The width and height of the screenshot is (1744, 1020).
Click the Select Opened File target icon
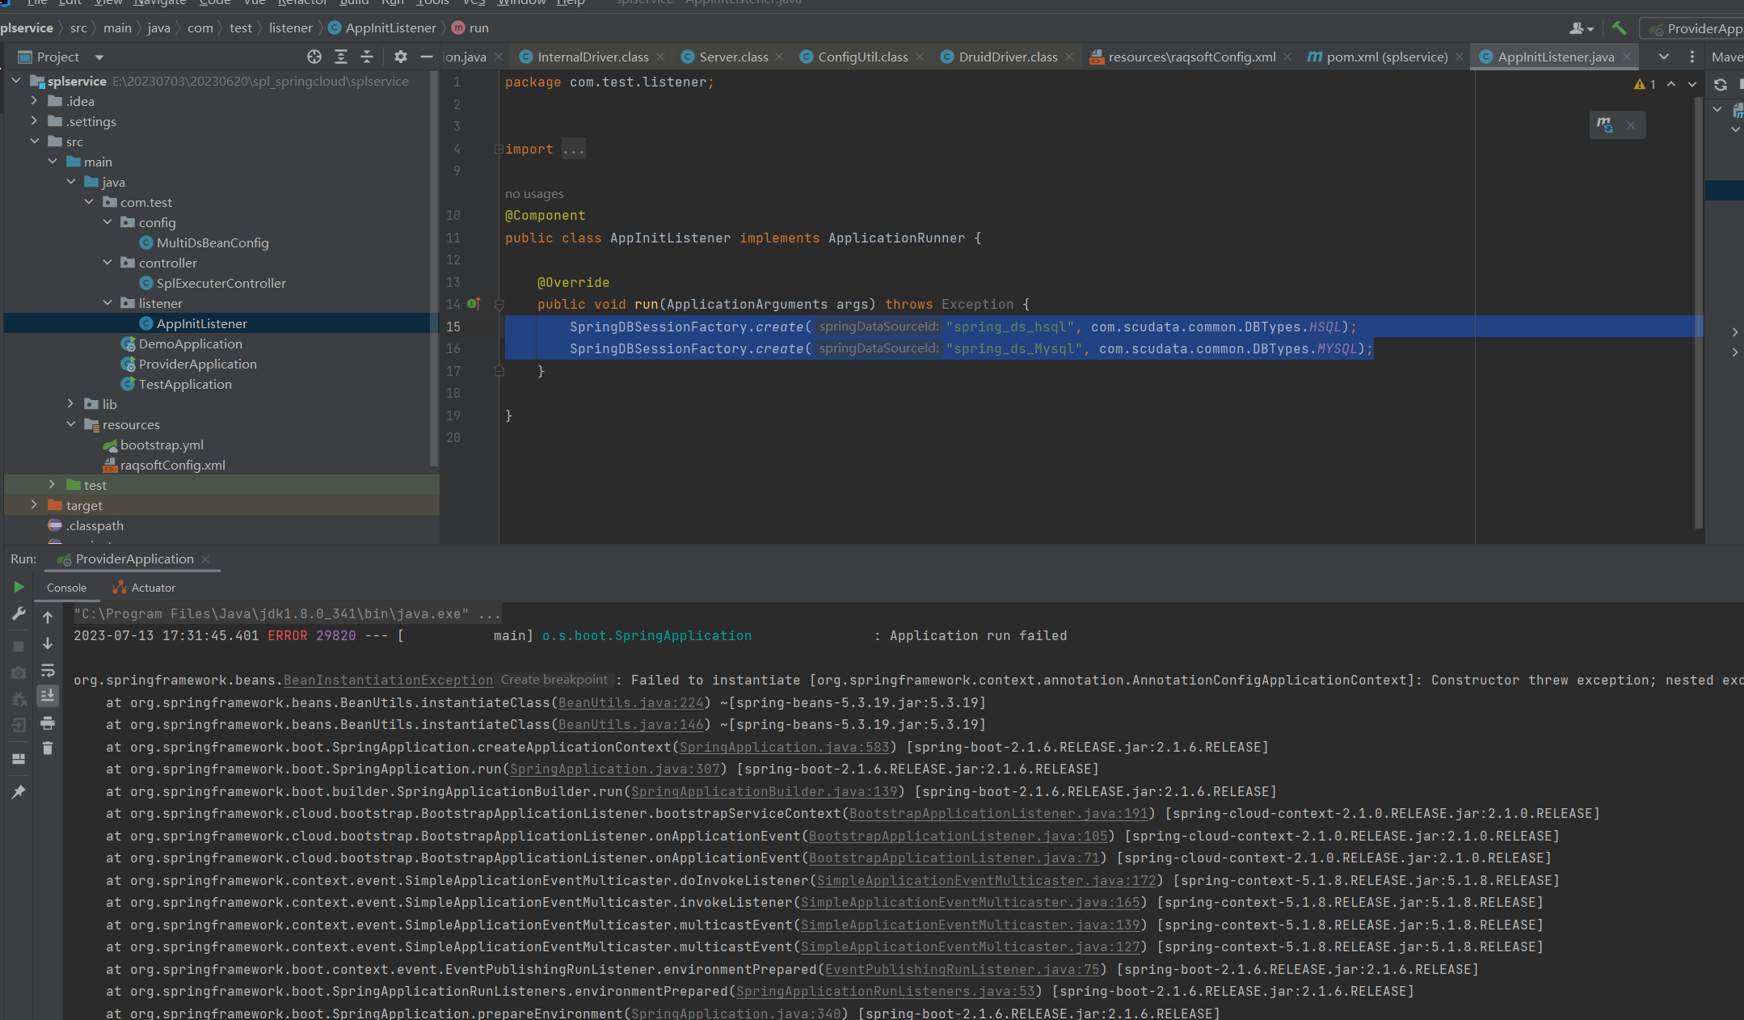314,57
